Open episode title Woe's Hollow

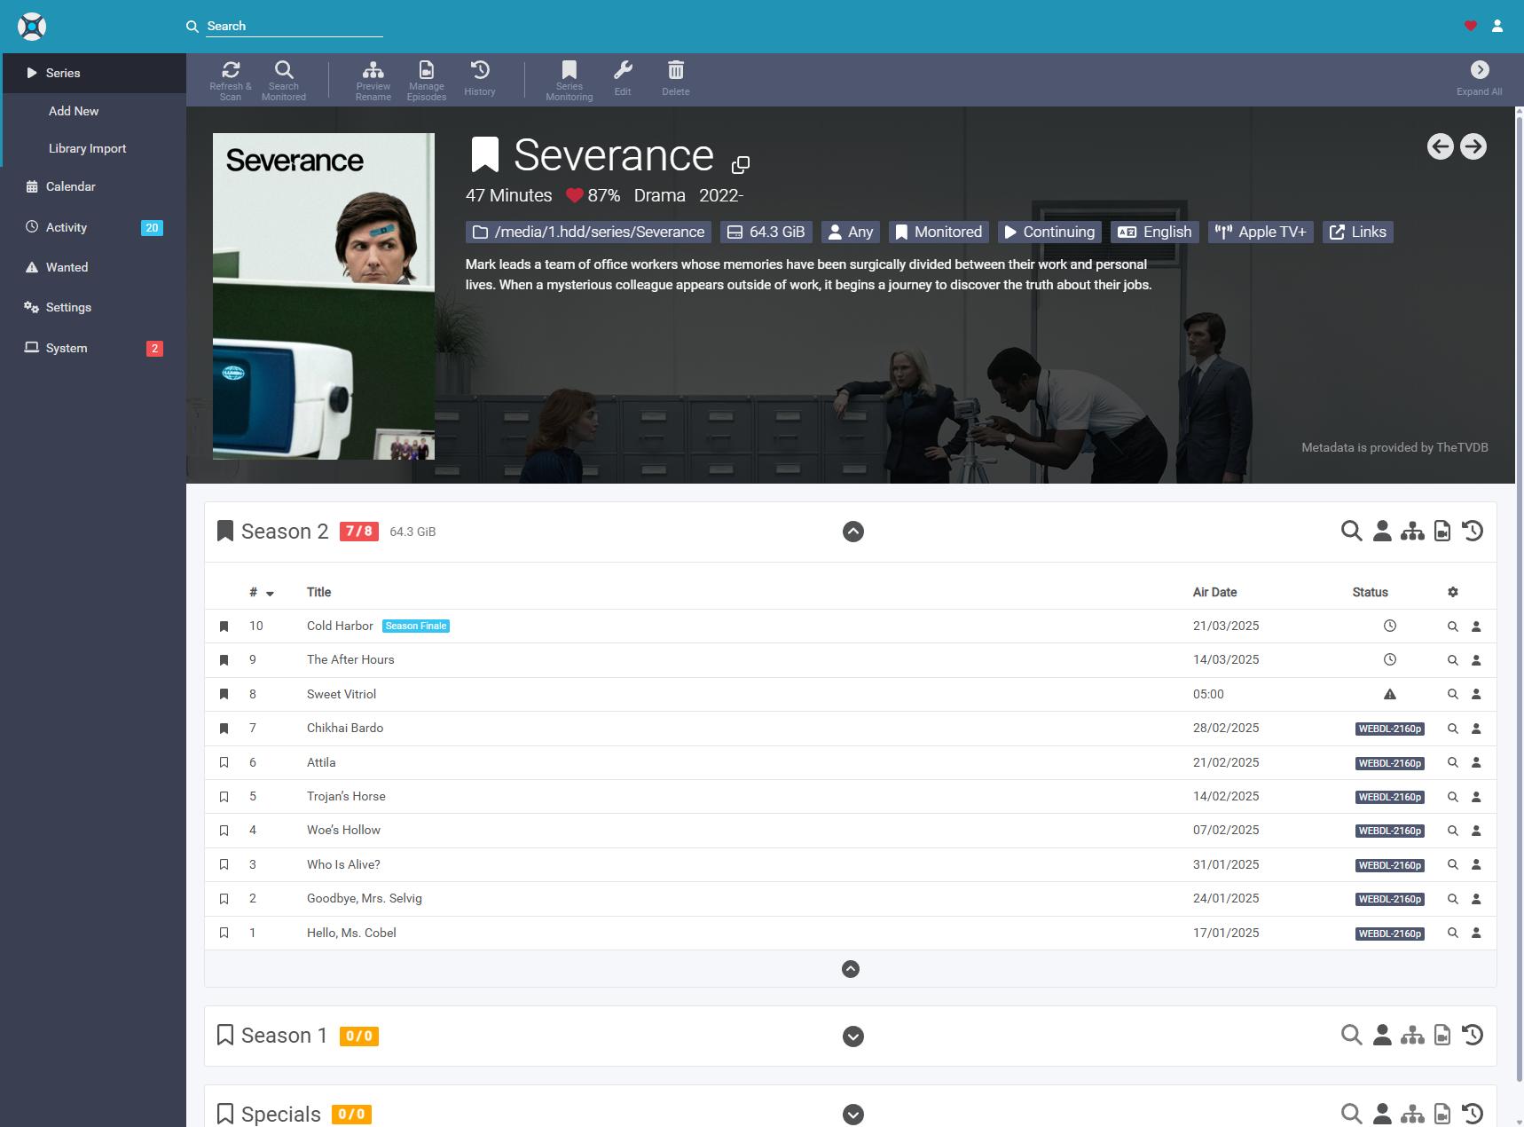pyautogui.click(x=343, y=830)
